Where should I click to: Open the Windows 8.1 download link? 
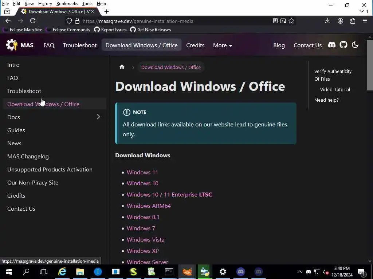point(143,217)
